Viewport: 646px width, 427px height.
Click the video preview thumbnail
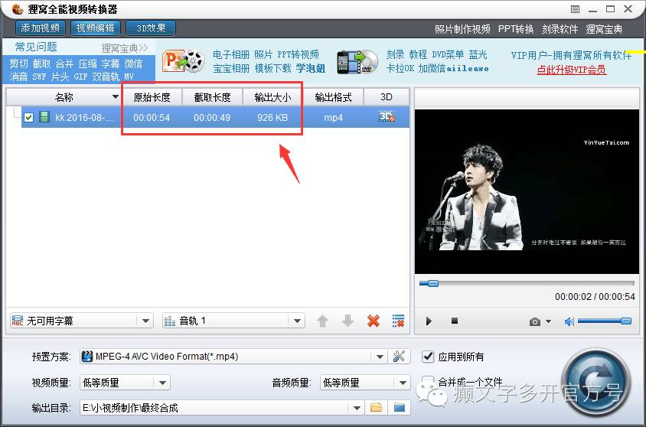(x=527, y=191)
